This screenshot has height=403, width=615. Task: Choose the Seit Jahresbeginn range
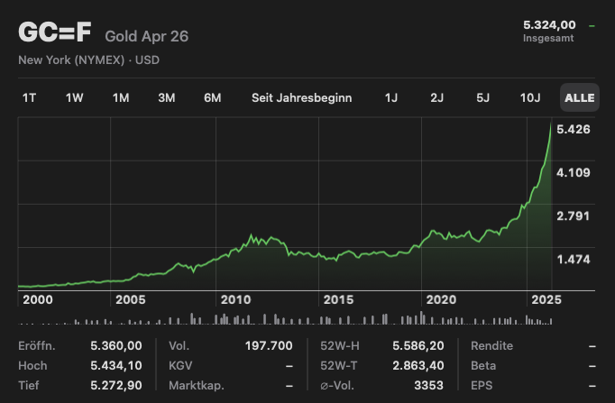point(301,97)
